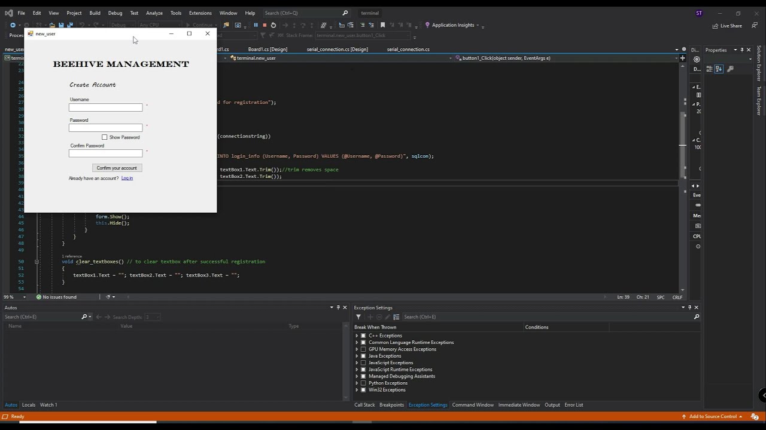This screenshot has width=766, height=430.
Task: Click the Username input field
Action: 105,107
